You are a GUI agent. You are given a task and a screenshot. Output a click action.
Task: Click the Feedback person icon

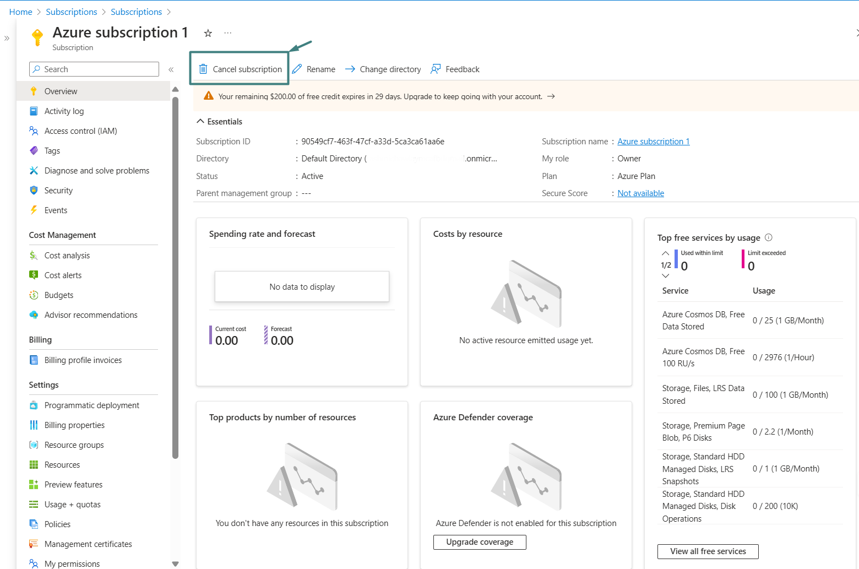click(436, 69)
